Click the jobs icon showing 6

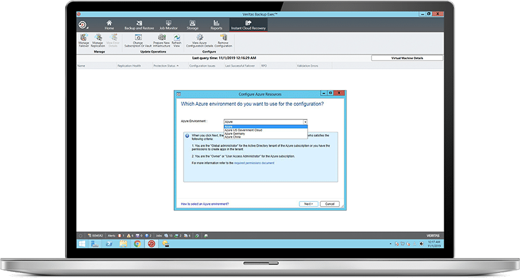point(185,236)
